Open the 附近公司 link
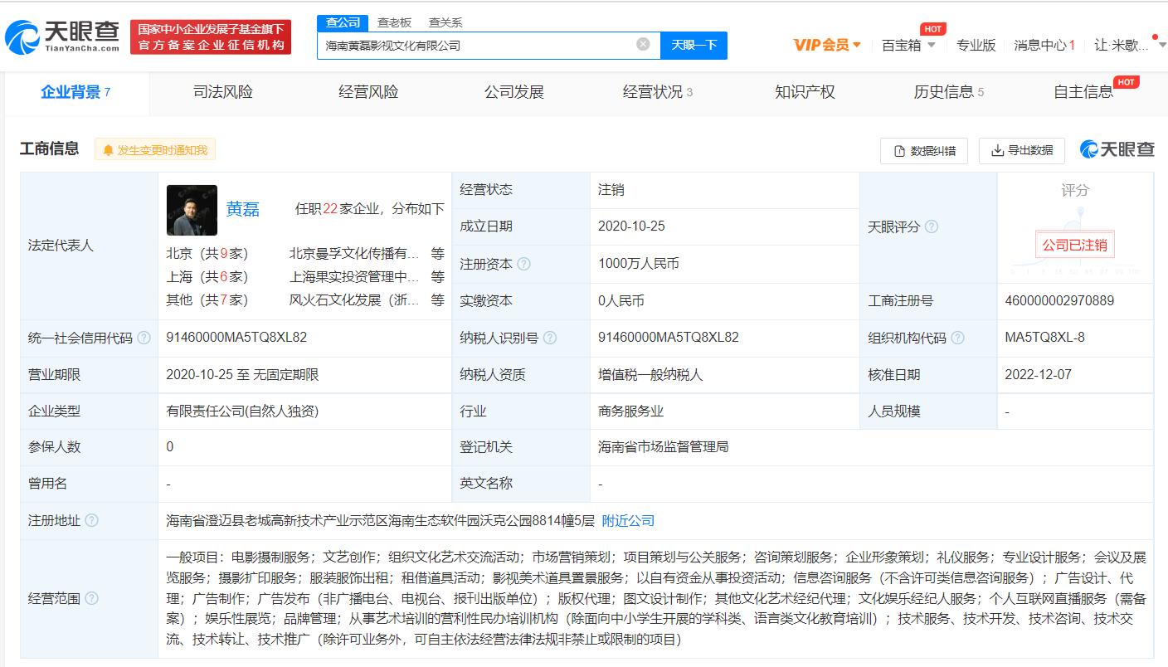 pos(628,520)
